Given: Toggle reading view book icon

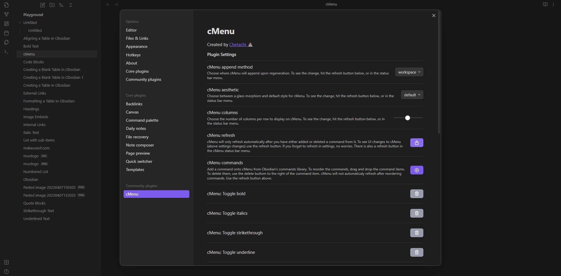Looking at the screenshot, I should (x=545, y=4).
